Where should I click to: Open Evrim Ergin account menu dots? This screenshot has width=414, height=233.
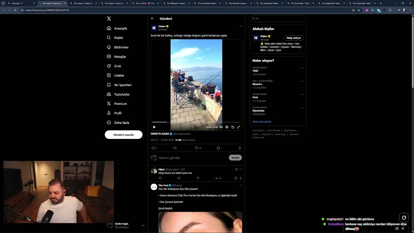tap(143, 226)
